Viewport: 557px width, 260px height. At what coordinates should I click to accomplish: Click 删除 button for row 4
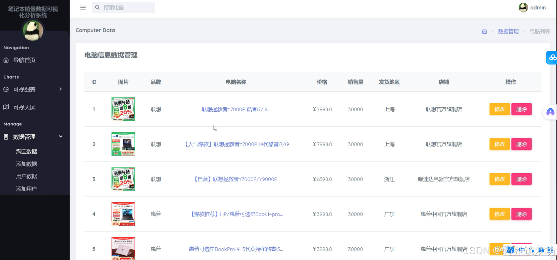(521, 214)
